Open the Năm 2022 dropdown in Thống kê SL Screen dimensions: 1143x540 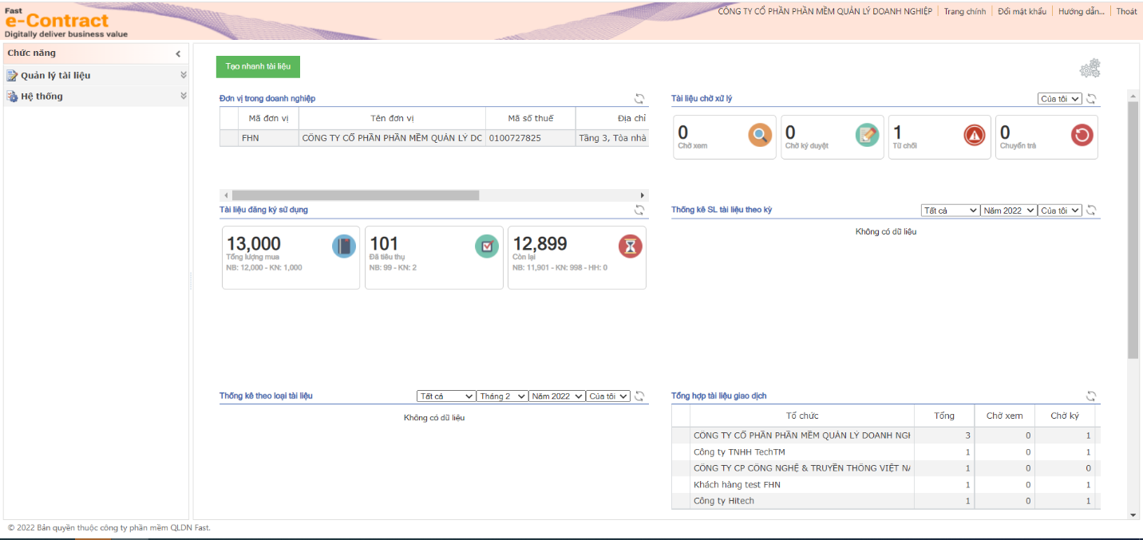1008,211
